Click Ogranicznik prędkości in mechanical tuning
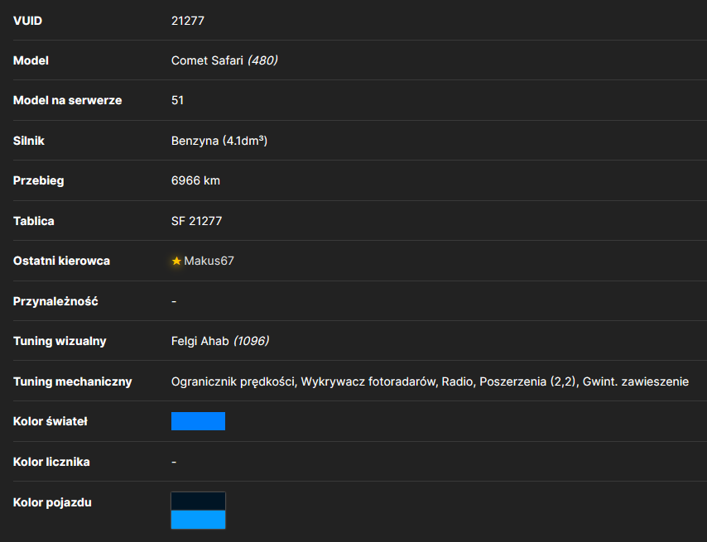This screenshot has height=542, width=707. coord(233,381)
